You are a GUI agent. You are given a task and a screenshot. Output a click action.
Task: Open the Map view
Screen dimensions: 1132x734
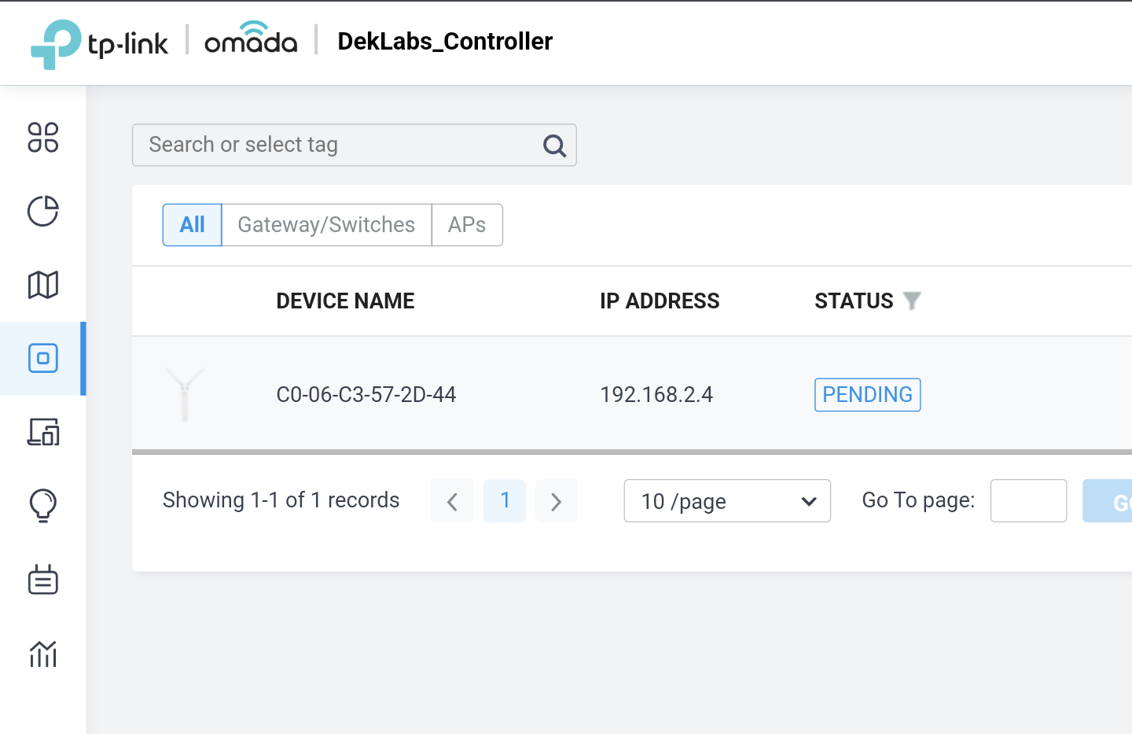point(43,285)
